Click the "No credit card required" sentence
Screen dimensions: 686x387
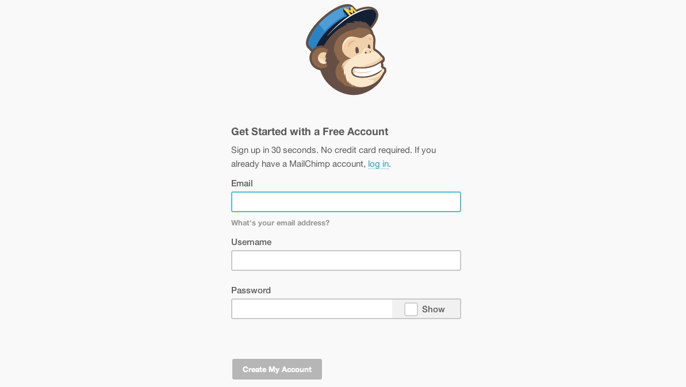click(x=366, y=150)
